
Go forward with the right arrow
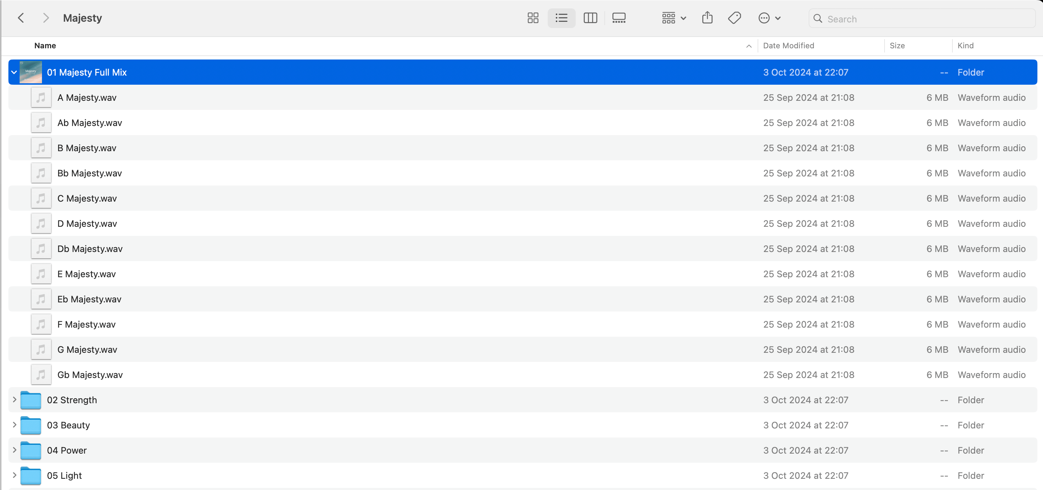coord(46,18)
